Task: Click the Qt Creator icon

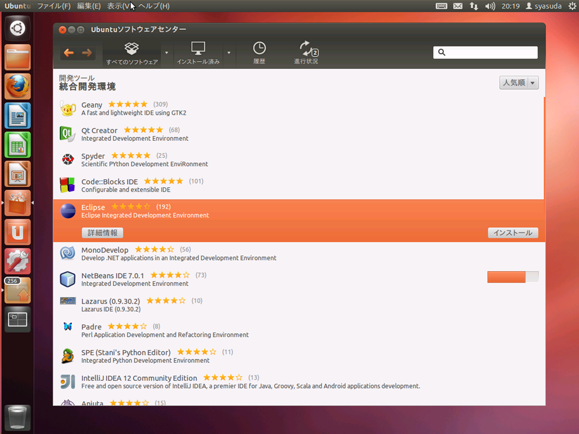Action: (68, 134)
